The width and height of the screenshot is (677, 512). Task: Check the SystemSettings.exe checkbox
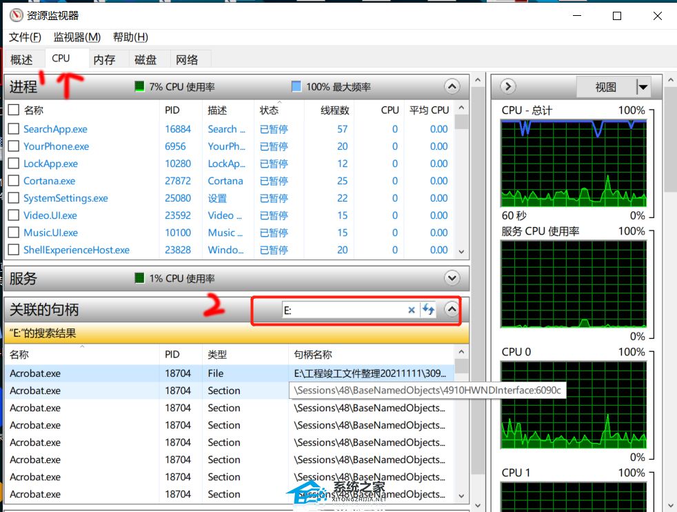14,198
